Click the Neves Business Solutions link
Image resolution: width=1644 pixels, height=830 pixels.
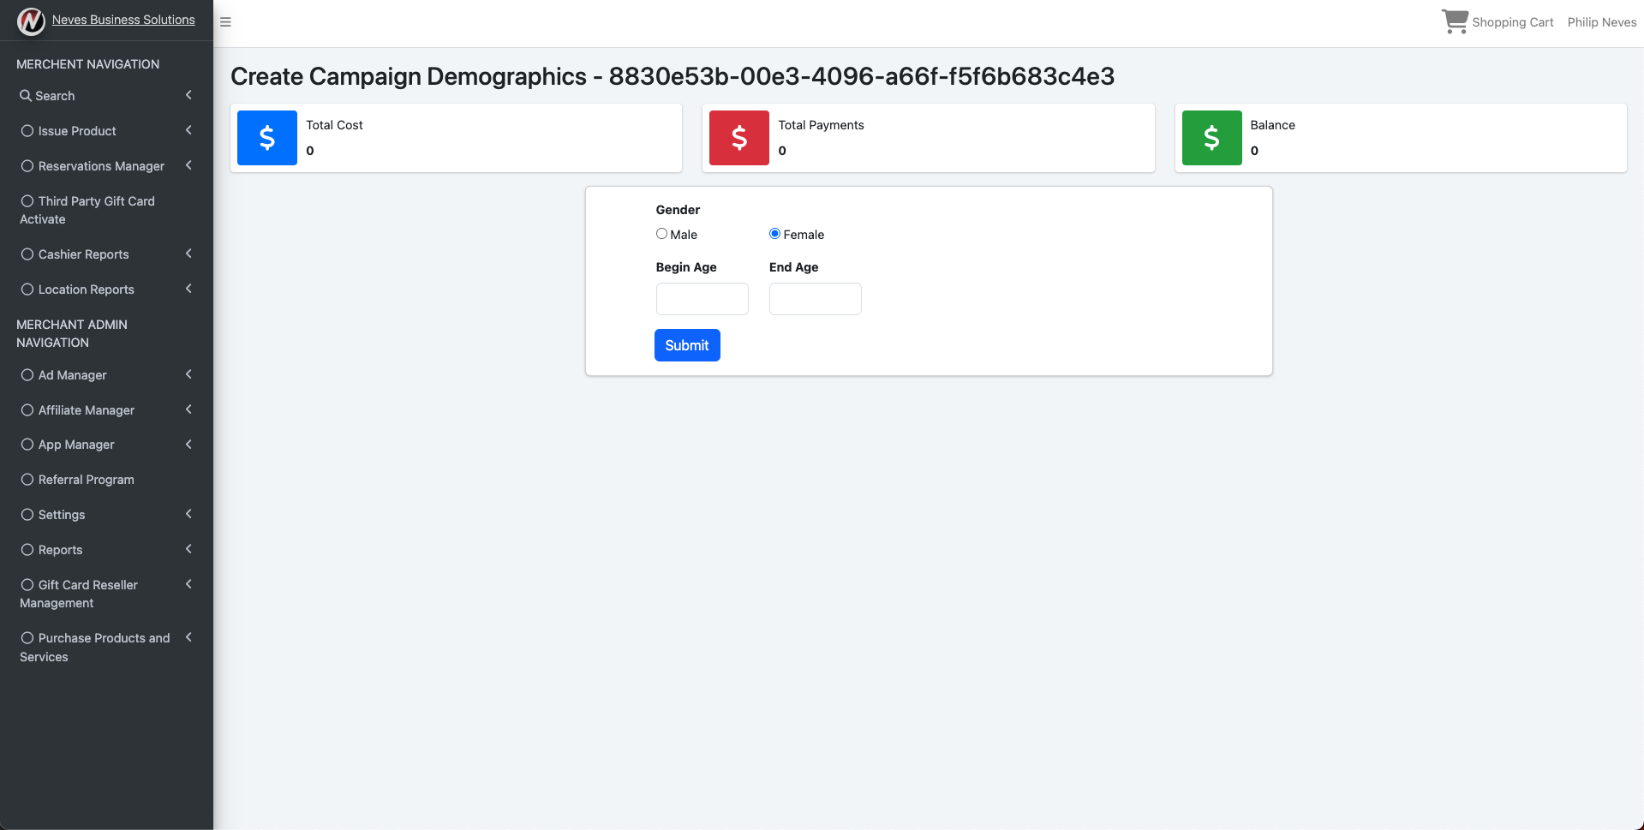[123, 20]
